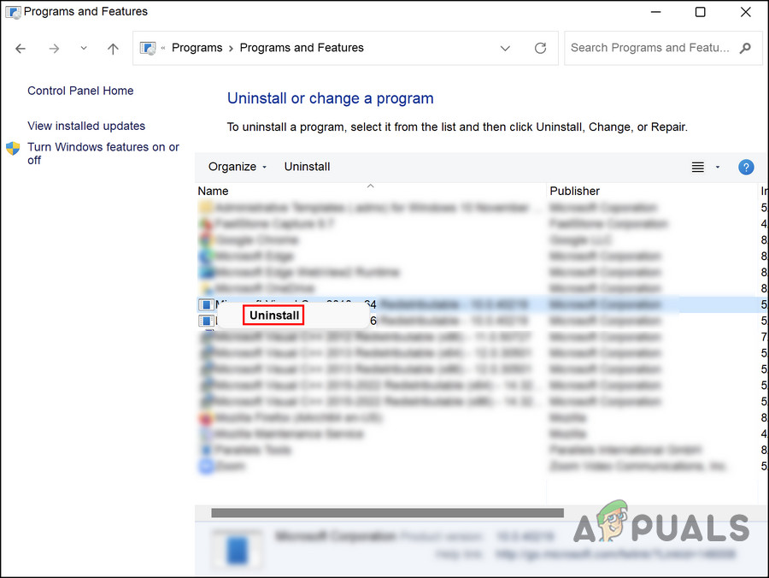Open the address bar history chevron
The image size is (769, 578).
505,49
